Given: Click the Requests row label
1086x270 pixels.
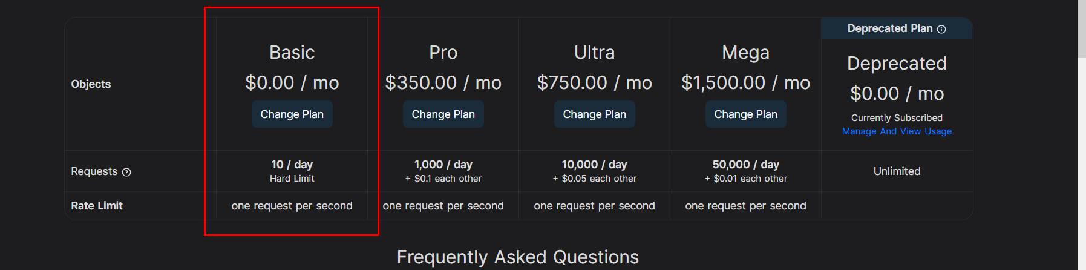Looking at the screenshot, I should coord(94,171).
